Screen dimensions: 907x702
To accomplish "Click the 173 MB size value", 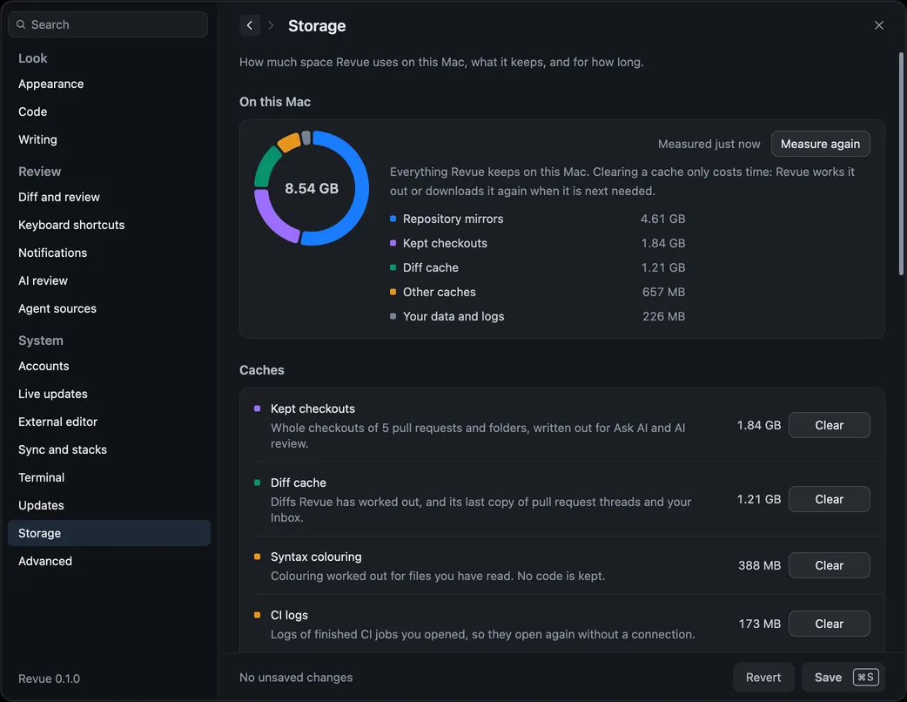I will pyautogui.click(x=760, y=624).
